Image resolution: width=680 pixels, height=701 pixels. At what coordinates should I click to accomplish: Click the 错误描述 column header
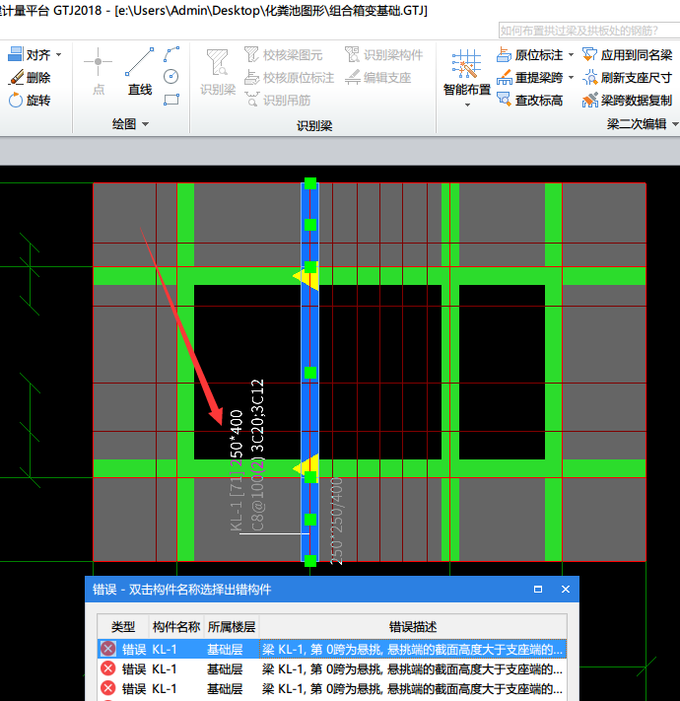click(412, 627)
